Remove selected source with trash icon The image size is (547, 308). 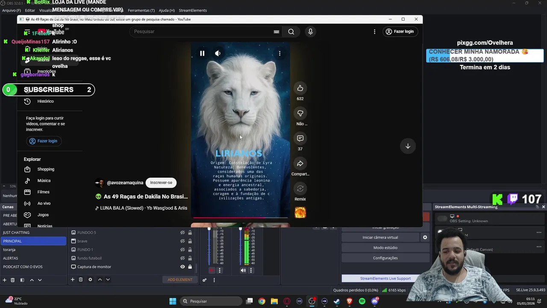tap(80, 280)
